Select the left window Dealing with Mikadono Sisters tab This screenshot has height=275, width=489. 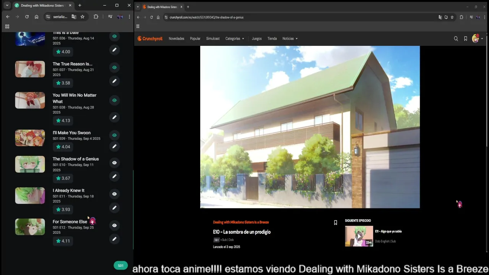tap(42, 5)
